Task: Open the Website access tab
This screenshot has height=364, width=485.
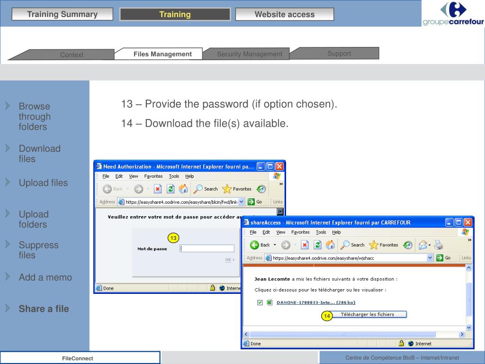Action: click(x=284, y=14)
